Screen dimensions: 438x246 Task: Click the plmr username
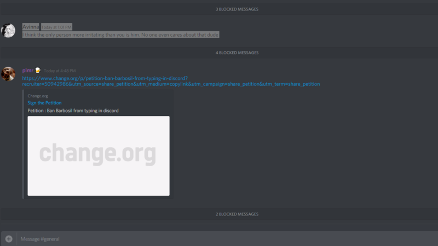[x=28, y=71]
